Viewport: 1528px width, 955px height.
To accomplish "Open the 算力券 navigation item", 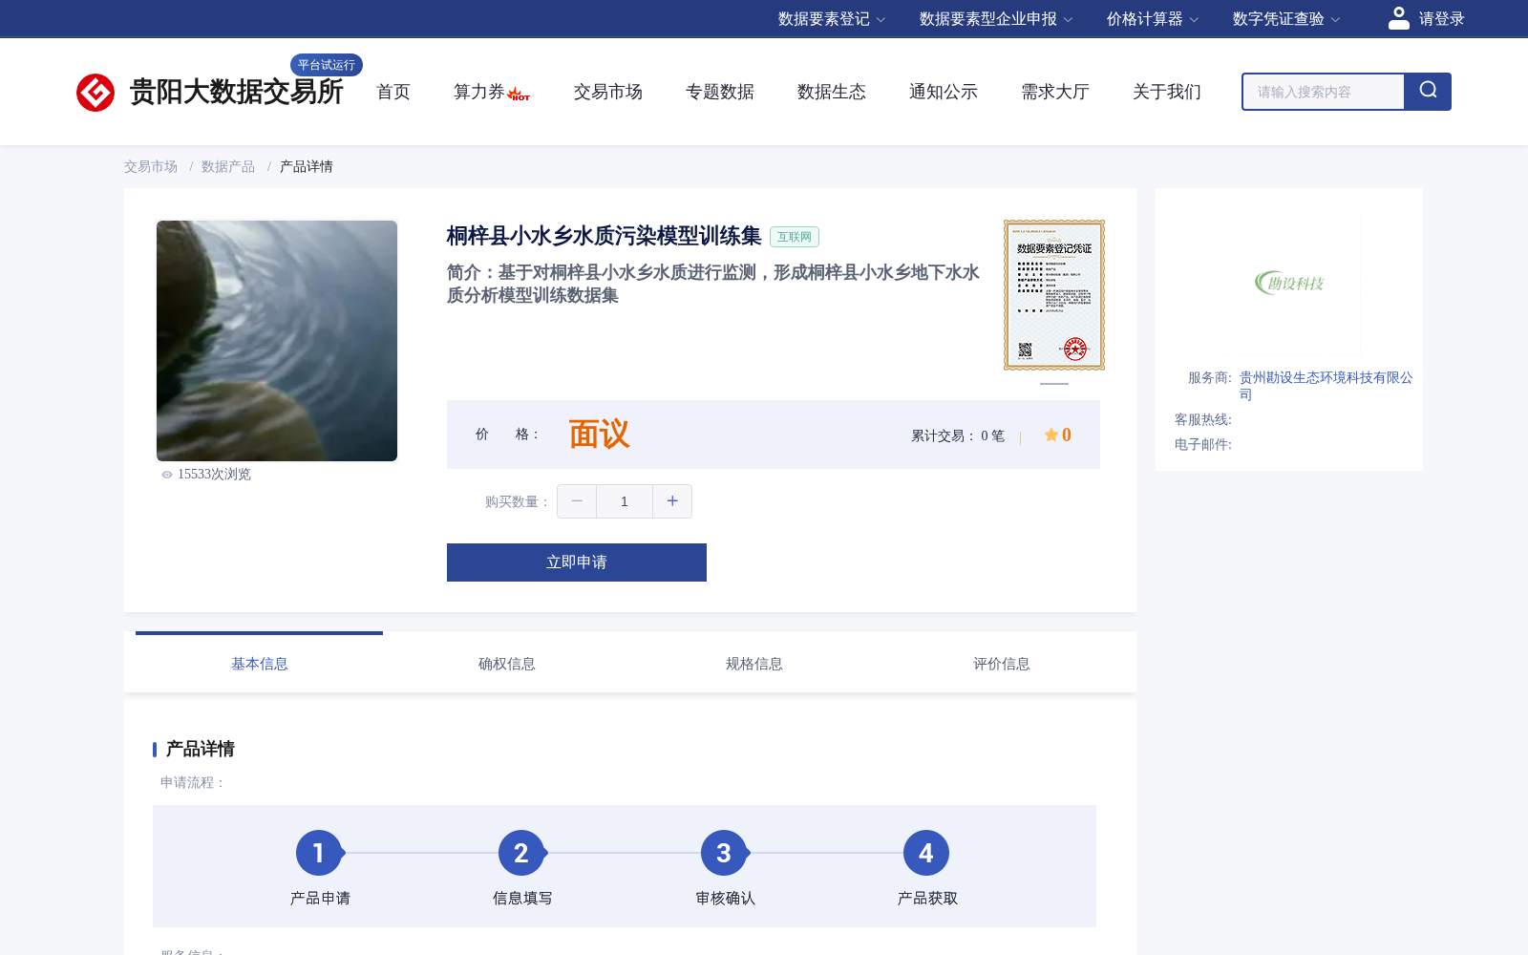I will 479,92.
